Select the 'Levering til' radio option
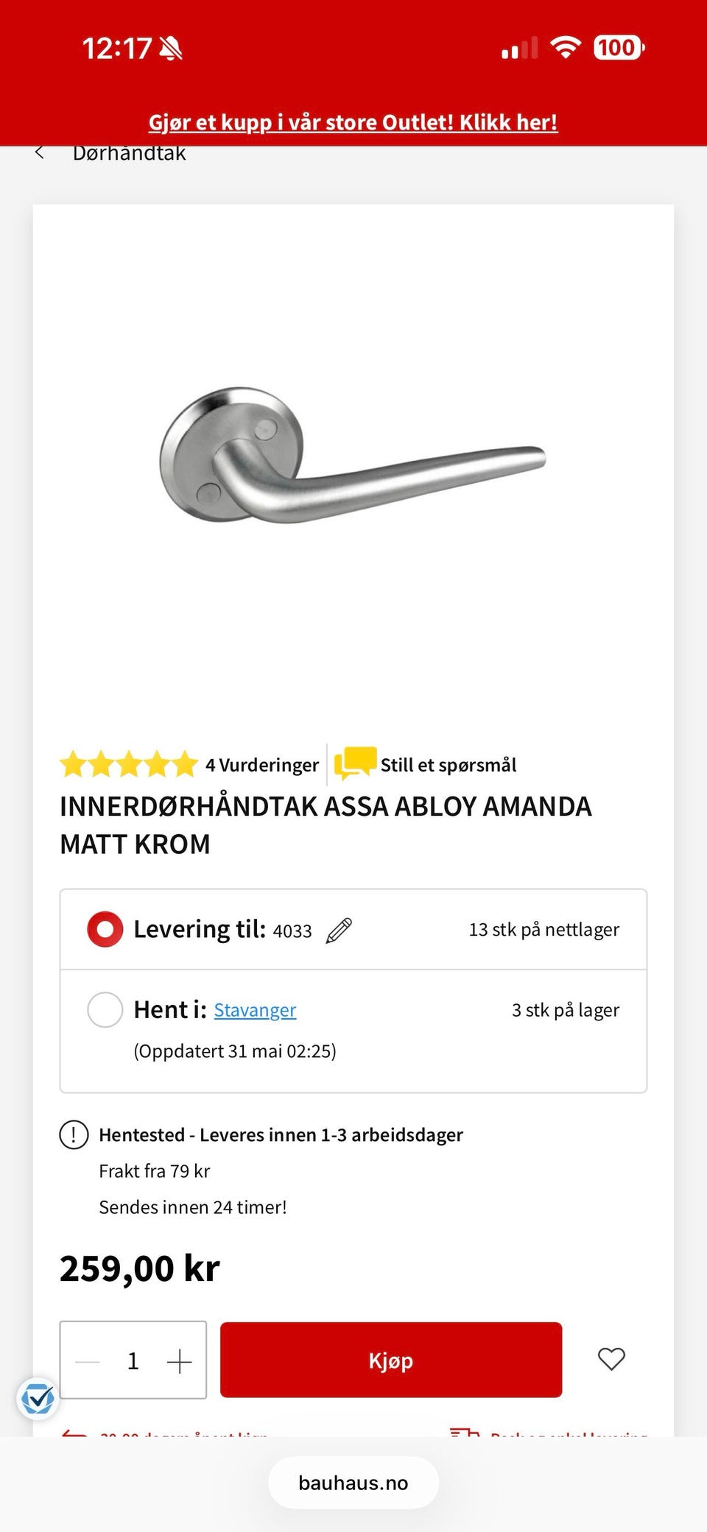This screenshot has width=707, height=1532. (105, 929)
